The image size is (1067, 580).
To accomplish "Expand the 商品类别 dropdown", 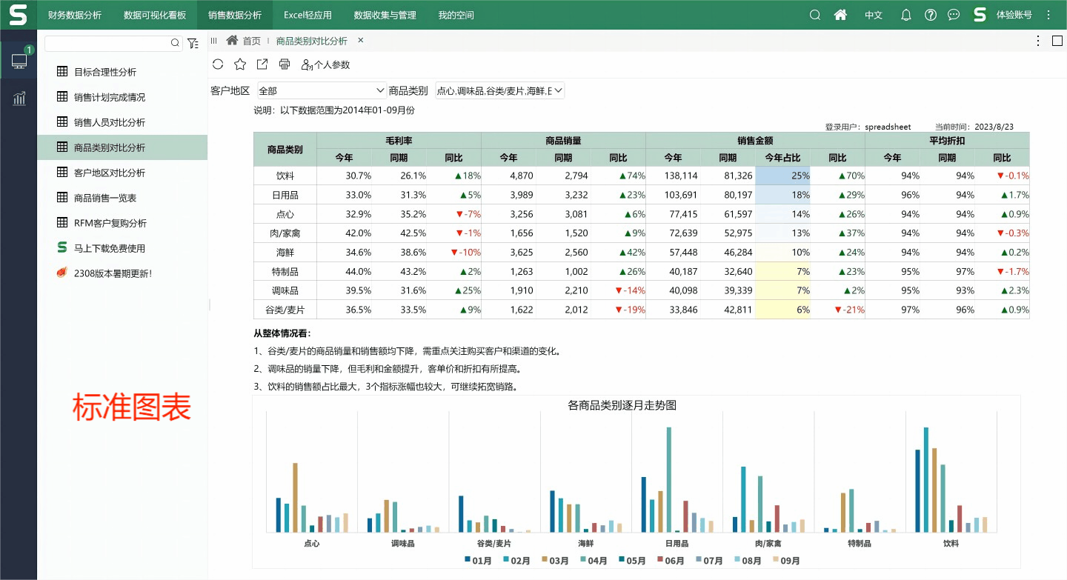I will click(x=500, y=90).
